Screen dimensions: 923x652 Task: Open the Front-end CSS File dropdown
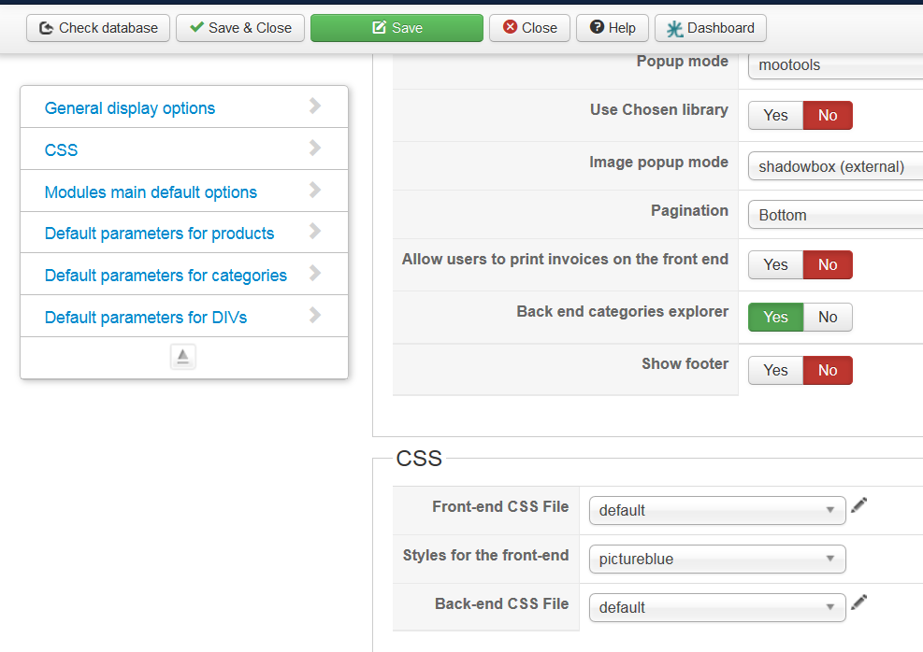point(717,510)
